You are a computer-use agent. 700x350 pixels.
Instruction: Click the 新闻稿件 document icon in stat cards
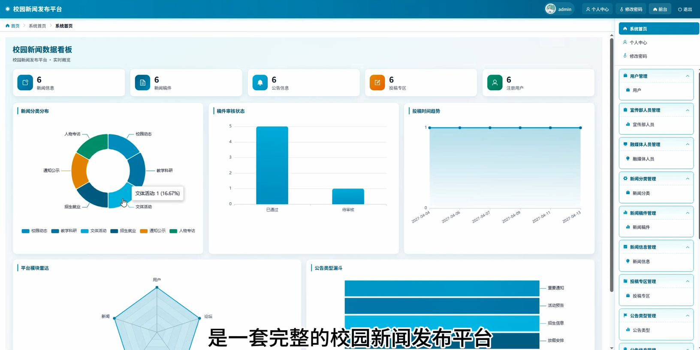(x=142, y=82)
